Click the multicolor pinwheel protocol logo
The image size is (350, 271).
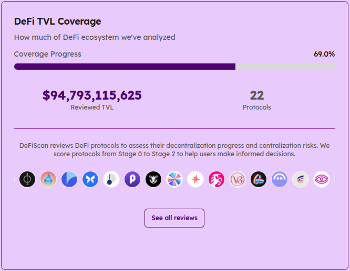[x=174, y=179]
